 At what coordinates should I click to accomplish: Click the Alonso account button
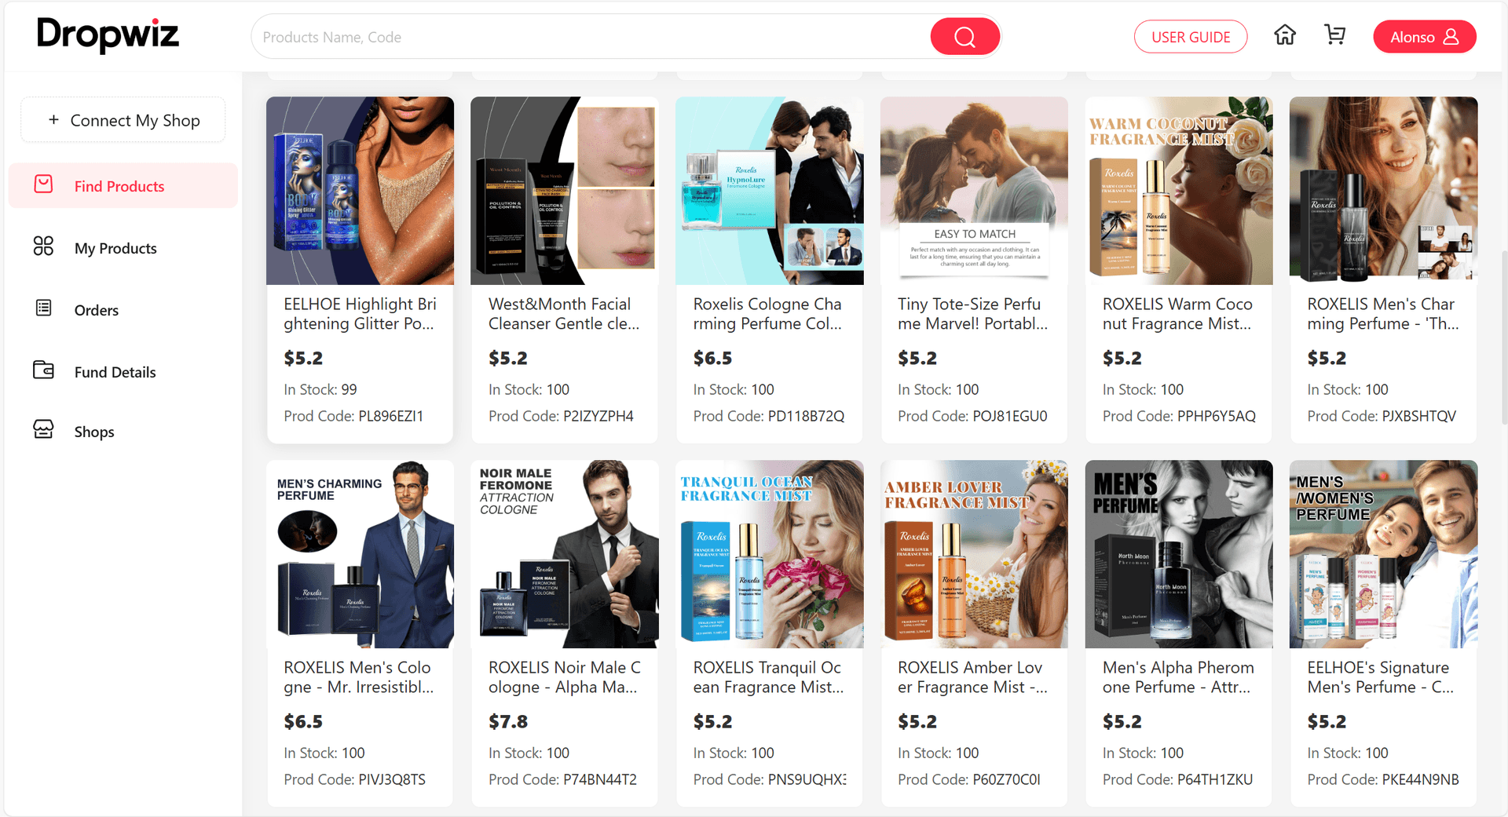coord(1425,37)
